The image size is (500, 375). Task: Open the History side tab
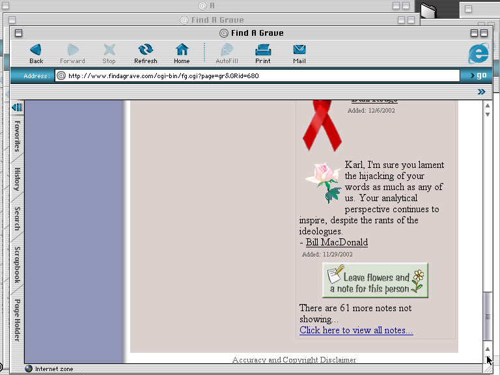[18, 179]
